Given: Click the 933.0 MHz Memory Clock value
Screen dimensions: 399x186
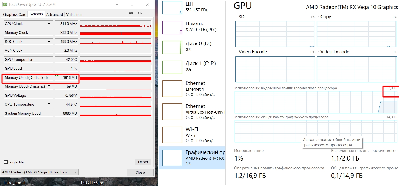Looking at the screenshot, I should click(x=66, y=32).
